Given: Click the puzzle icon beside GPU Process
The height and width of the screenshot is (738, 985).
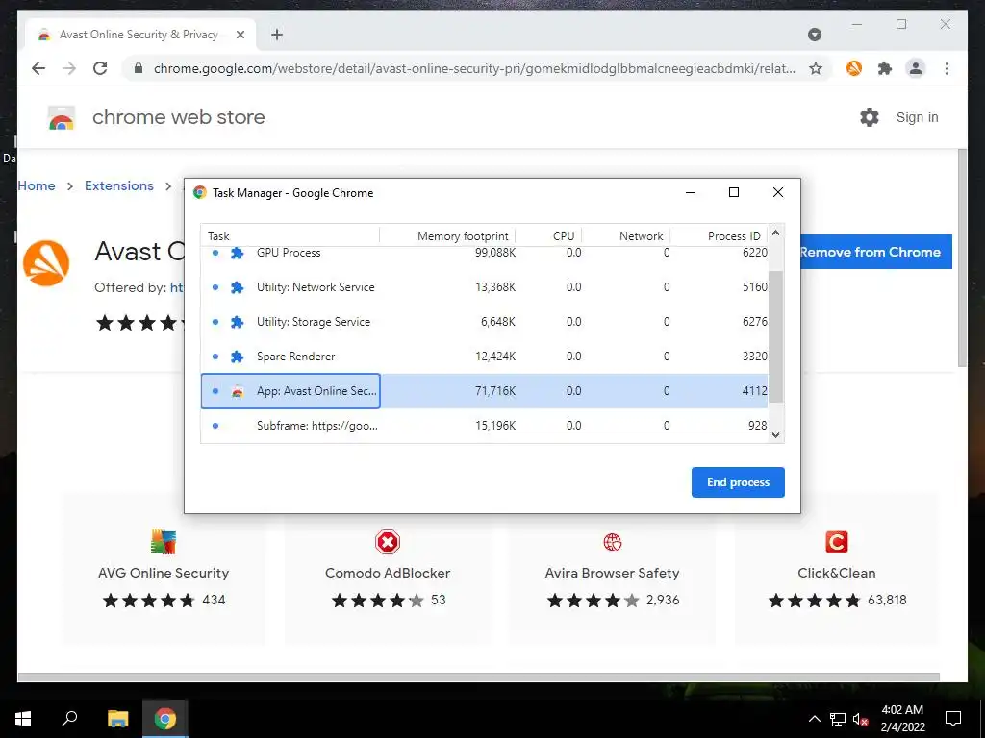Looking at the screenshot, I should pos(237,253).
